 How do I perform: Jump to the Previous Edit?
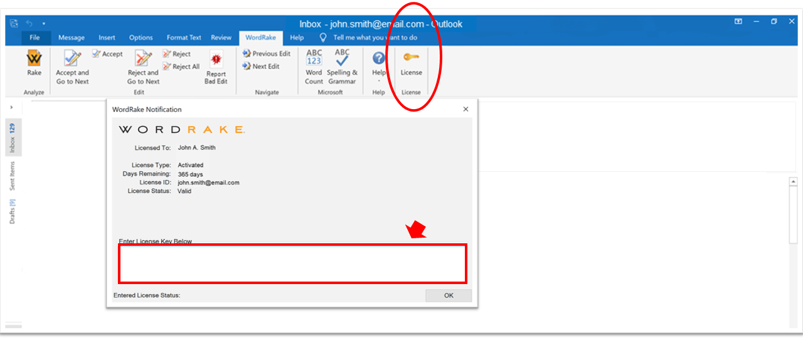point(267,54)
